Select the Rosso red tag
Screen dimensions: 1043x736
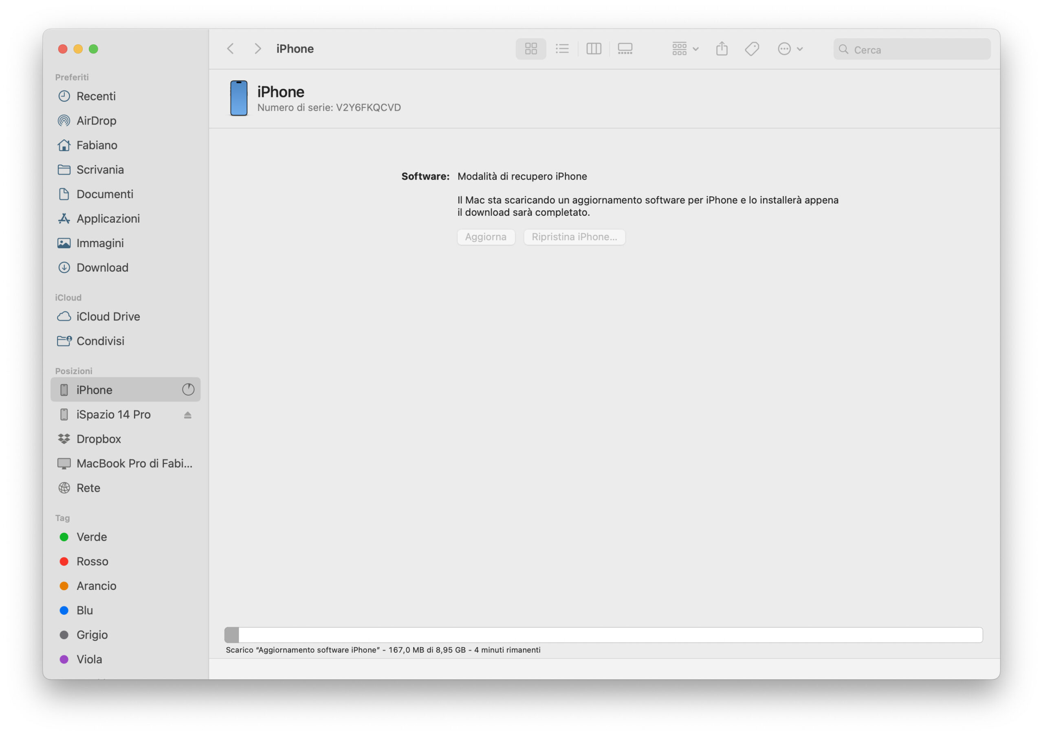point(125,562)
